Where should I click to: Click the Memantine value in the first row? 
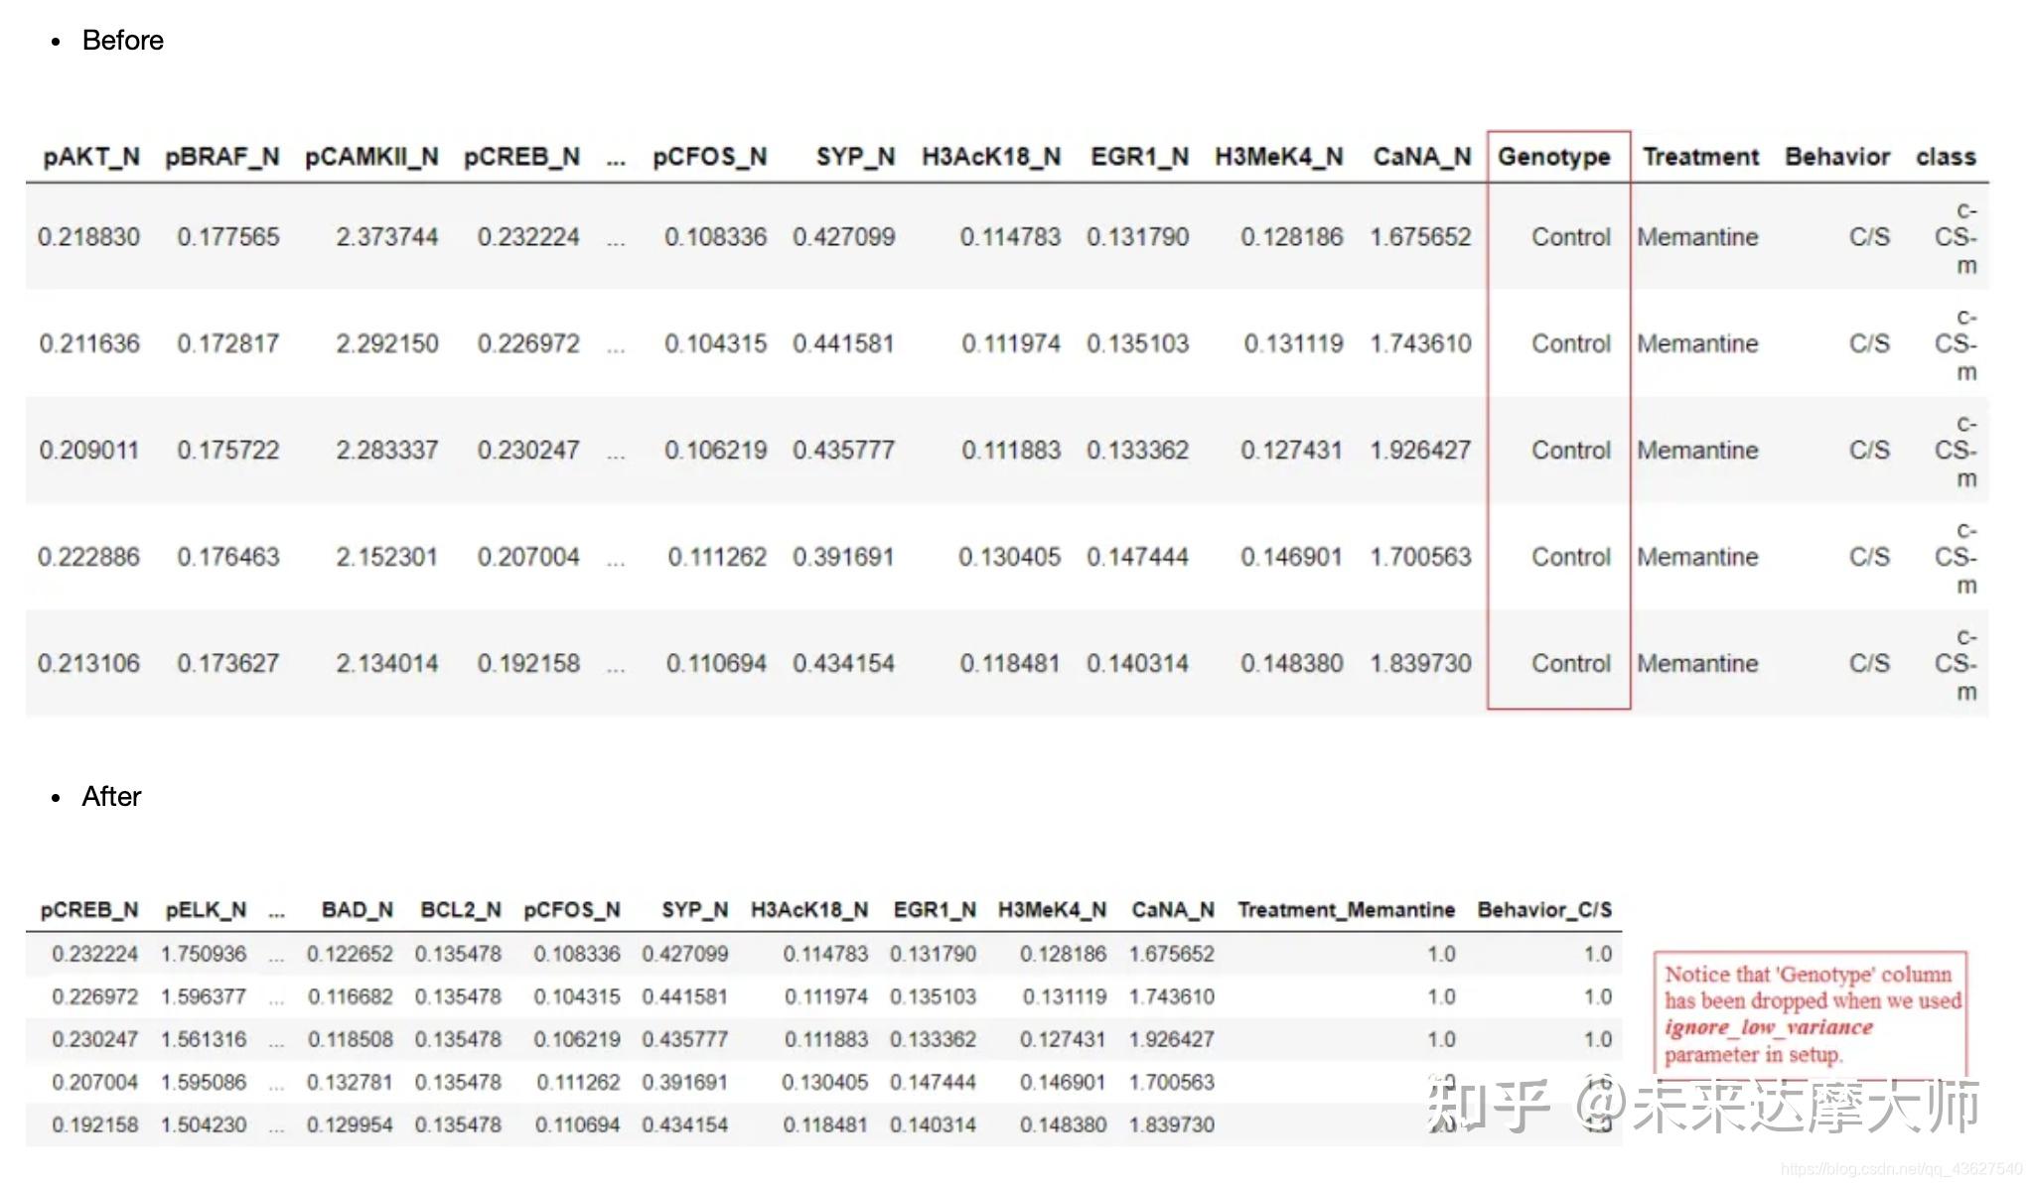coord(1698,237)
